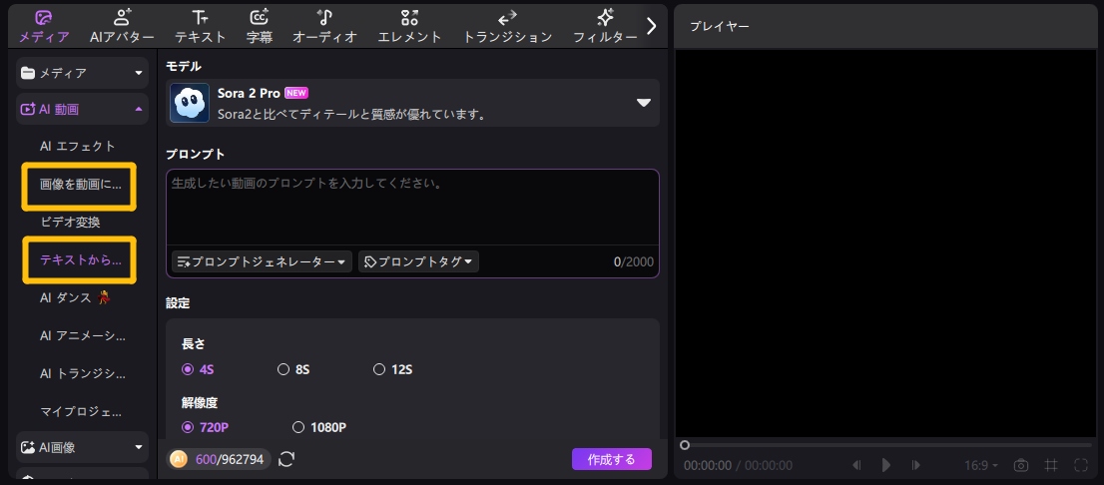Click the 作成する button
1104x485 pixels.
(612, 460)
